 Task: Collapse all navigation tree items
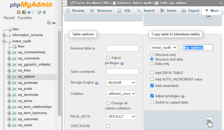(49, 23)
